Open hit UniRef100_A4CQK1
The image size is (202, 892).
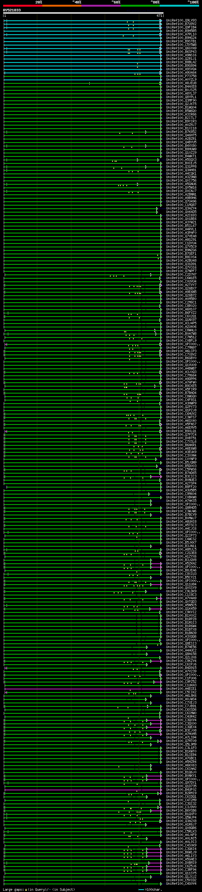coord(181,173)
